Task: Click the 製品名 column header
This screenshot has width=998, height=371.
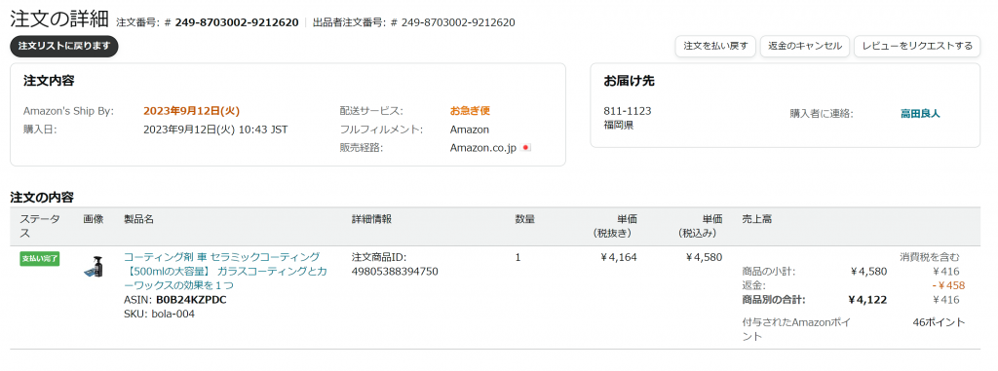Action: point(138,219)
